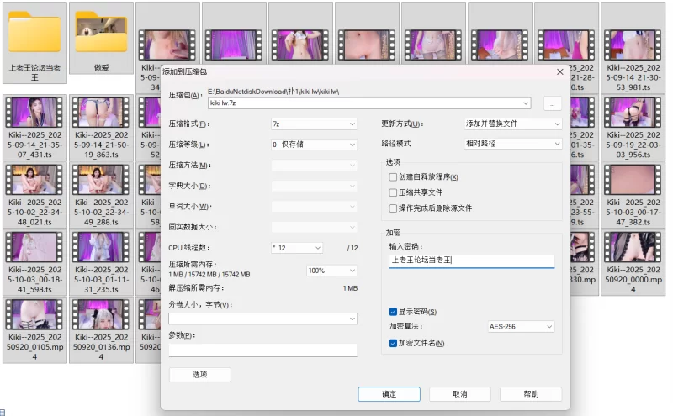Enable 创建自释放程序 checkbox

tap(393, 177)
